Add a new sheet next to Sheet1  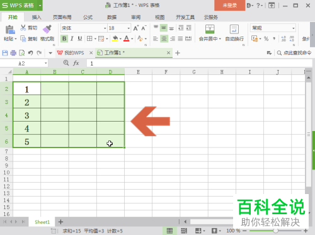point(60,222)
